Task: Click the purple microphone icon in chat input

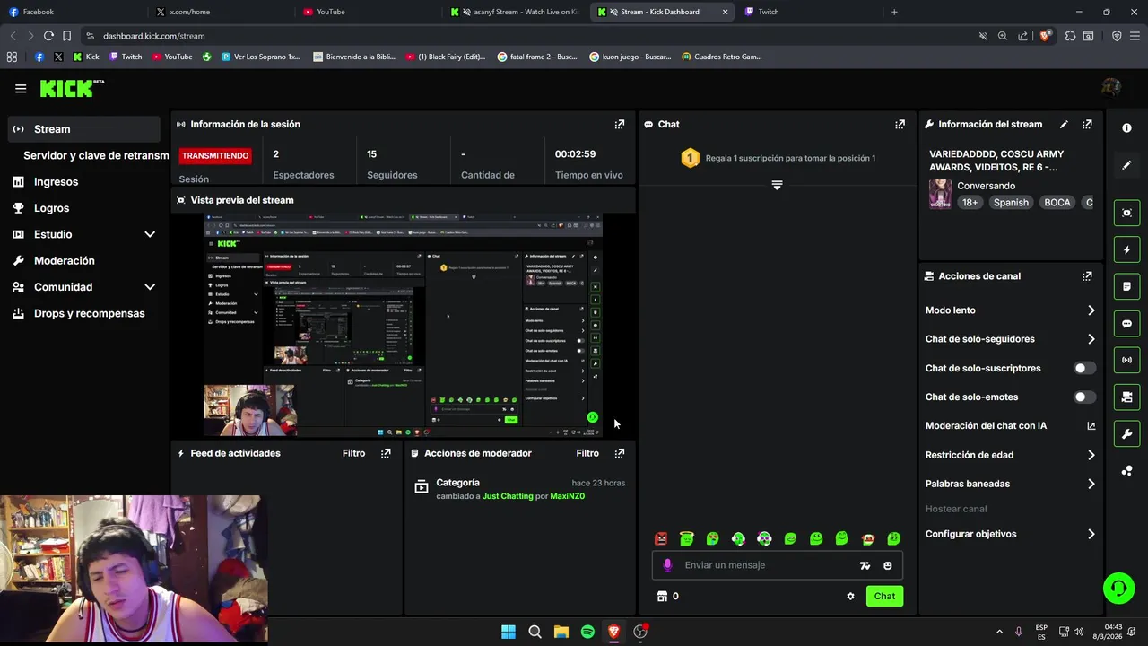Action: pyautogui.click(x=667, y=565)
